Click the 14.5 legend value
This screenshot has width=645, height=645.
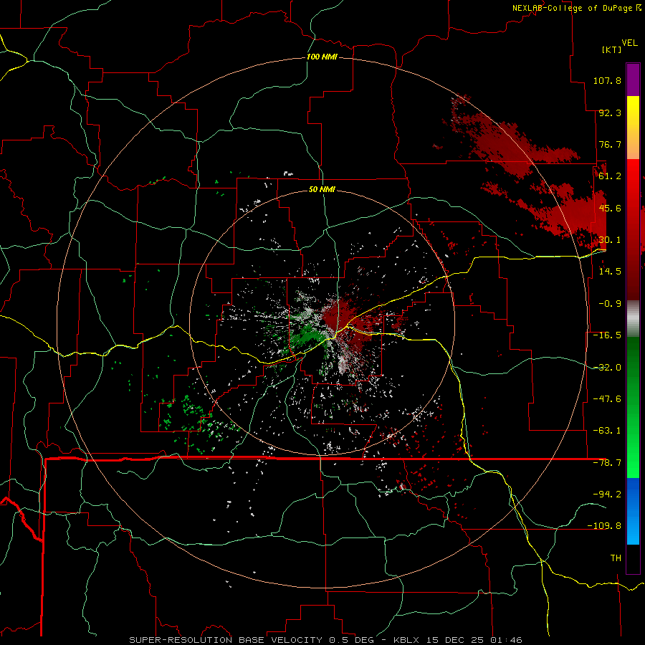tap(610, 272)
